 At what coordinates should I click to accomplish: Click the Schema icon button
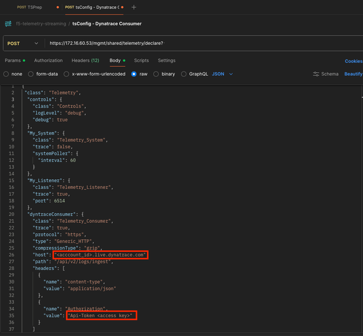[316, 74]
